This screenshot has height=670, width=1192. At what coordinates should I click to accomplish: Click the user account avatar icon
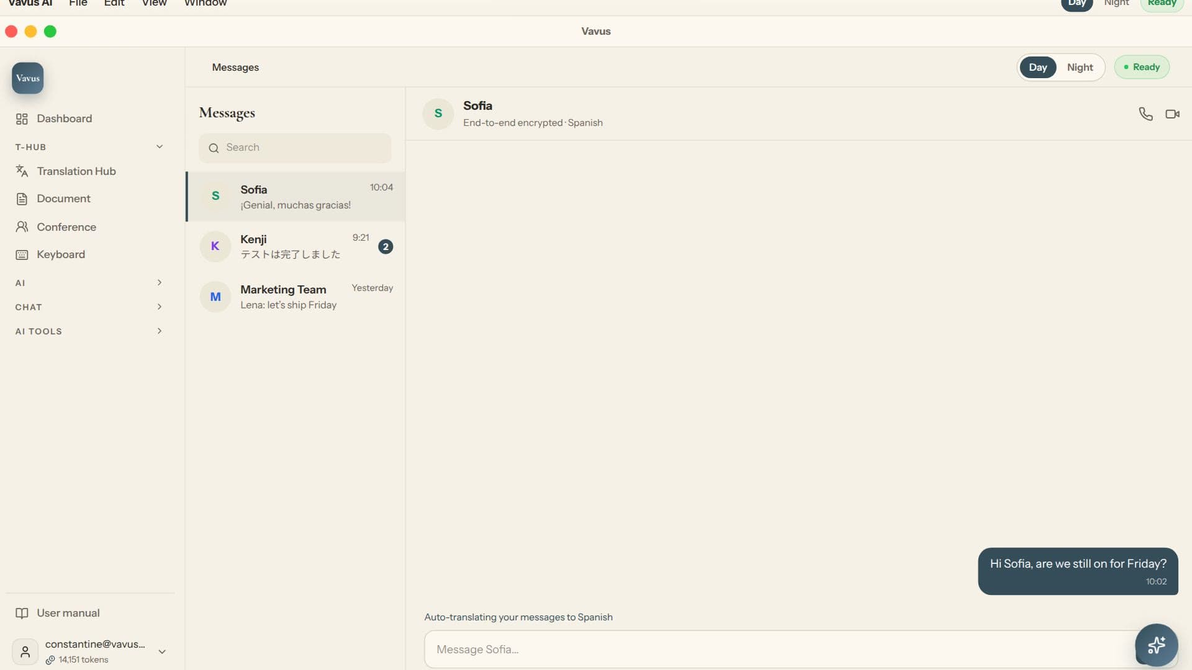point(25,652)
